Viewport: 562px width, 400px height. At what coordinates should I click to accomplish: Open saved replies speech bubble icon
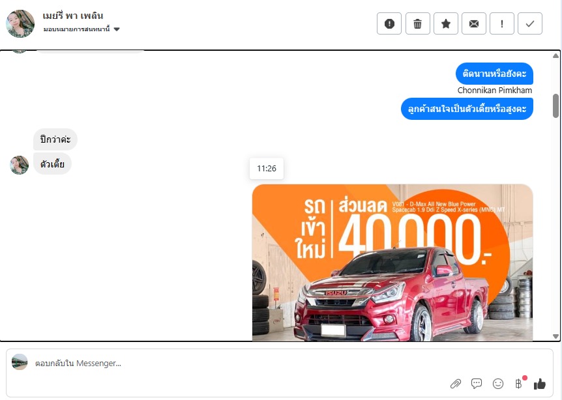tap(477, 384)
